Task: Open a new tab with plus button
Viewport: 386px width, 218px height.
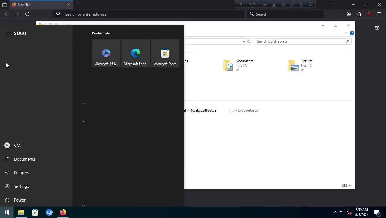Action: point(78,5)
